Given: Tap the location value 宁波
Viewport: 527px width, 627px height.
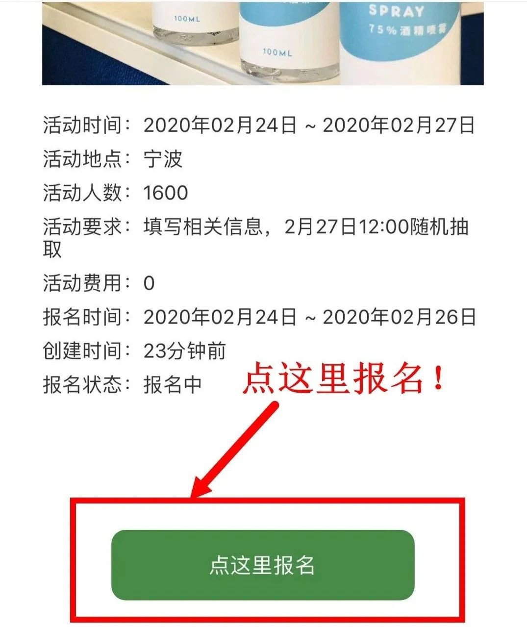Looking at the screenshot, I should point(163,159).
